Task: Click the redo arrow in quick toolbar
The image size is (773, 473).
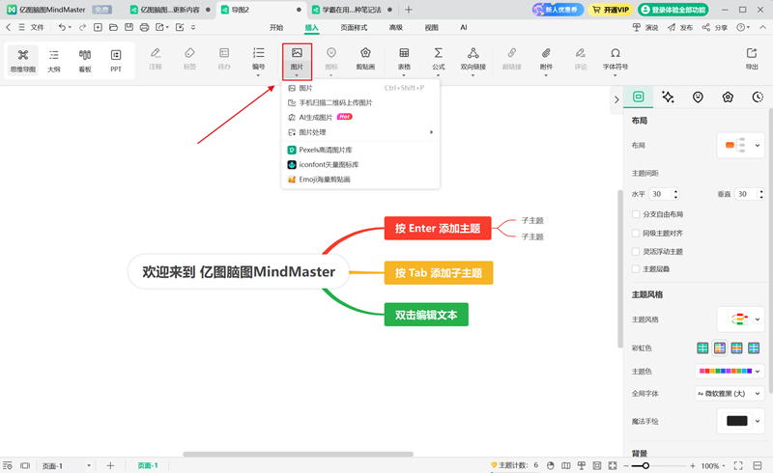Action: tap(82, 27)
